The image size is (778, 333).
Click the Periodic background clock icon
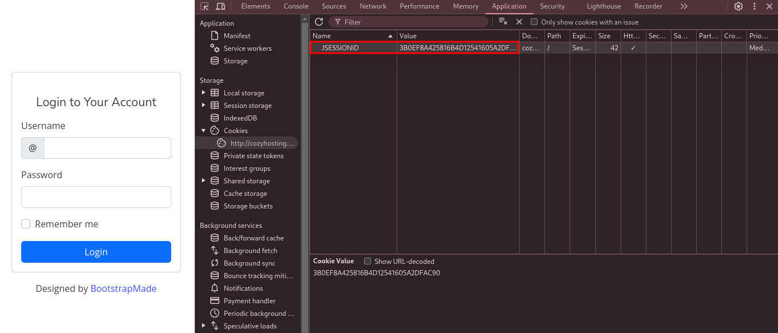tap(215, 313)
